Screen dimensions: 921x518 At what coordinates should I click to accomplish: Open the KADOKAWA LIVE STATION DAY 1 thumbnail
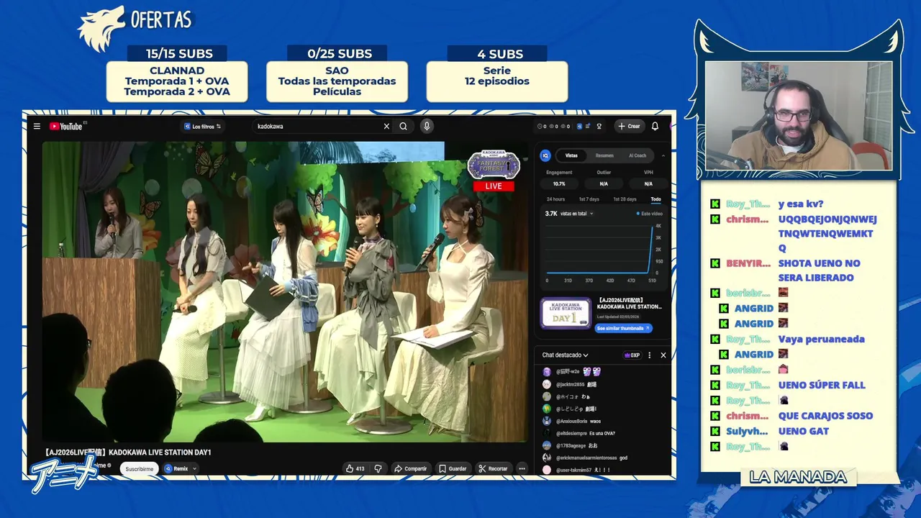pos(566,313)
